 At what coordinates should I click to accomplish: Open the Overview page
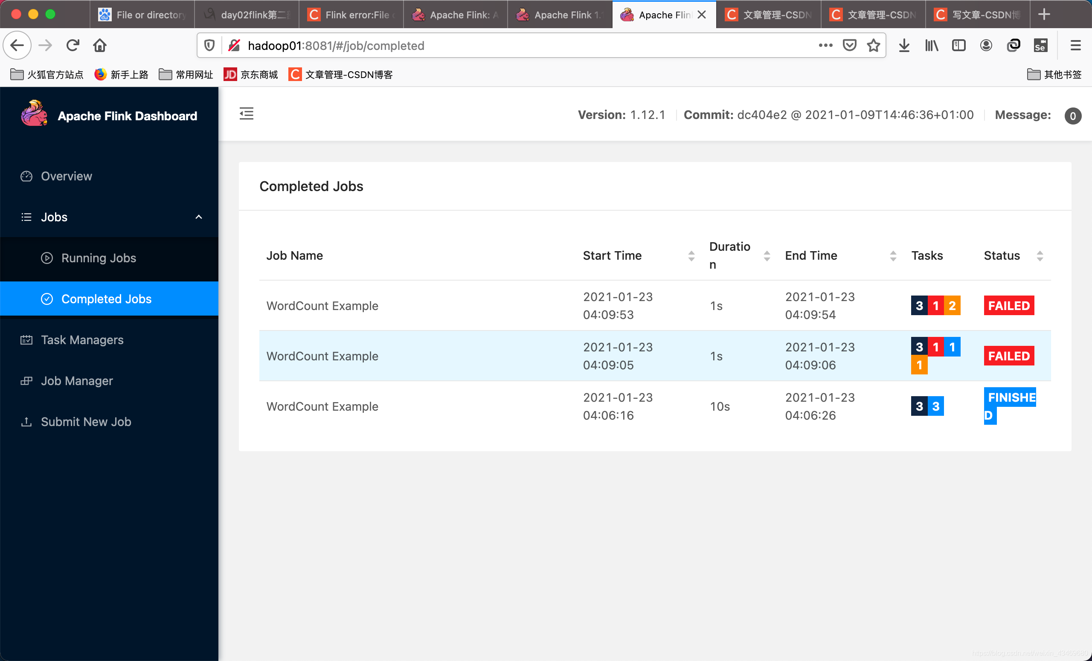(x=109, y=176)
